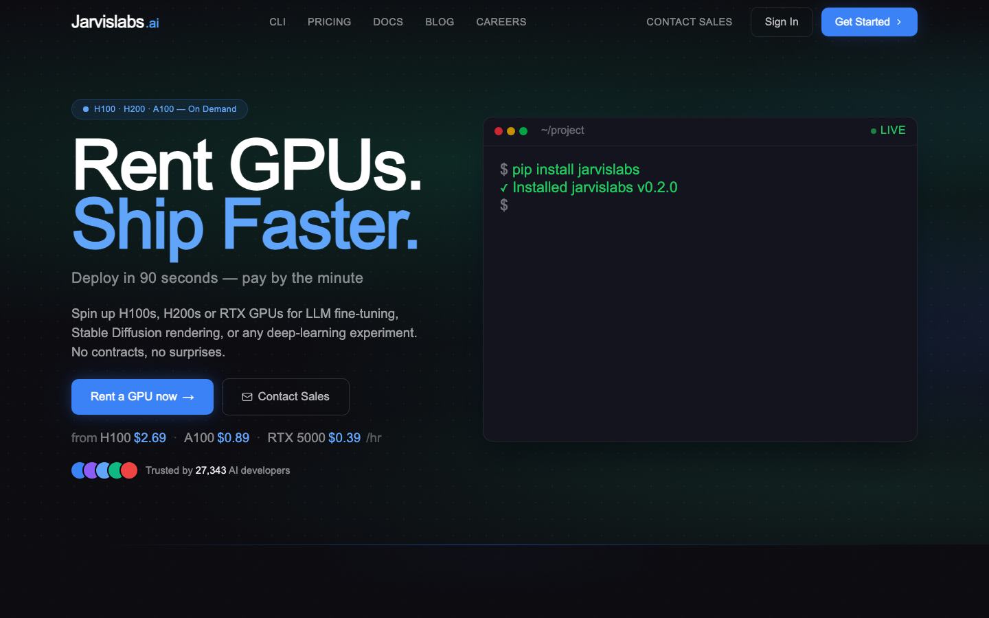Open the CAREERS page
The width and height of the screenshot is (989, 618).
coord(501,22)
